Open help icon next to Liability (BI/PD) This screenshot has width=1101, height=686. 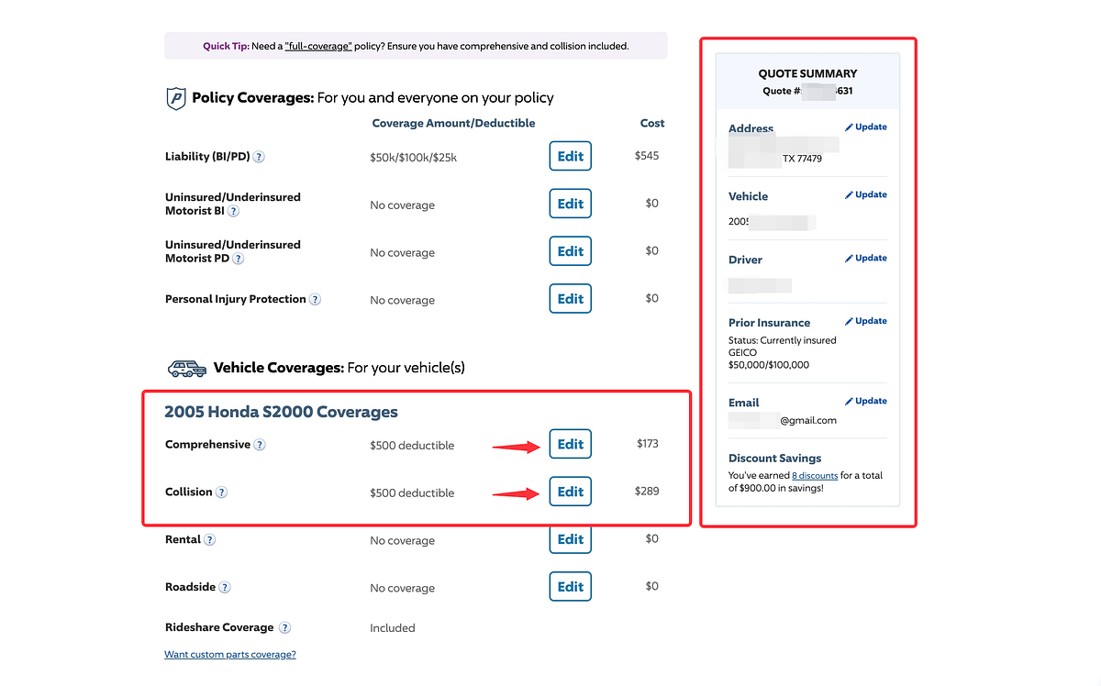[x=259, y=157]
